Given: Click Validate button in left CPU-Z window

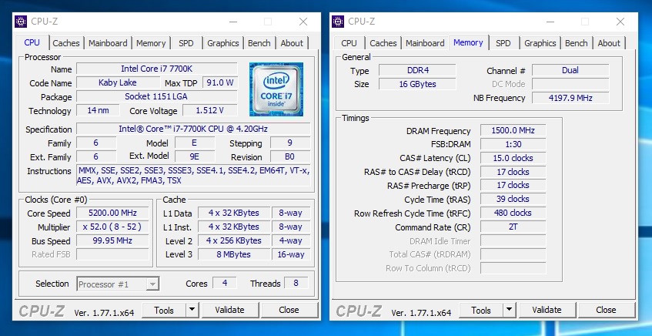Looking at the screenshot, I should click(x=229, y=311).
